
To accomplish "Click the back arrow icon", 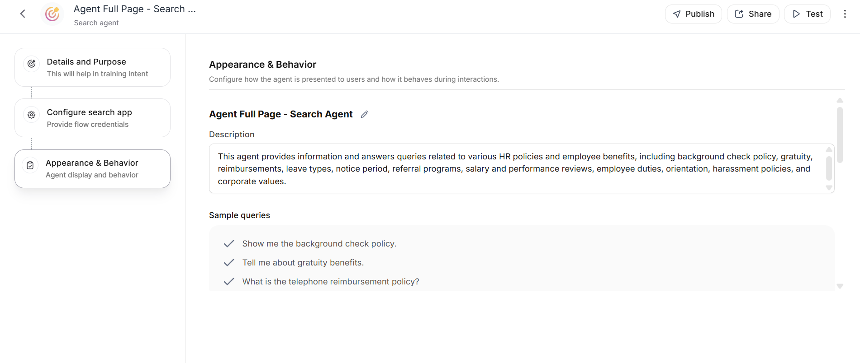I will (23, 14).
